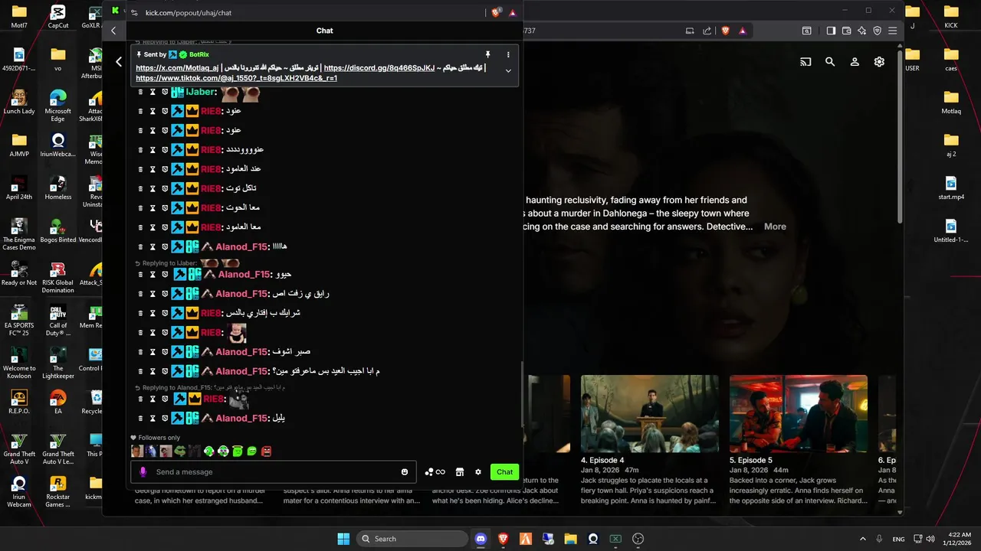Viewport: 981px width, 551px height.
Task: Delete Alanod_F15 'هاااااا' message
Action: pos(140,247)
